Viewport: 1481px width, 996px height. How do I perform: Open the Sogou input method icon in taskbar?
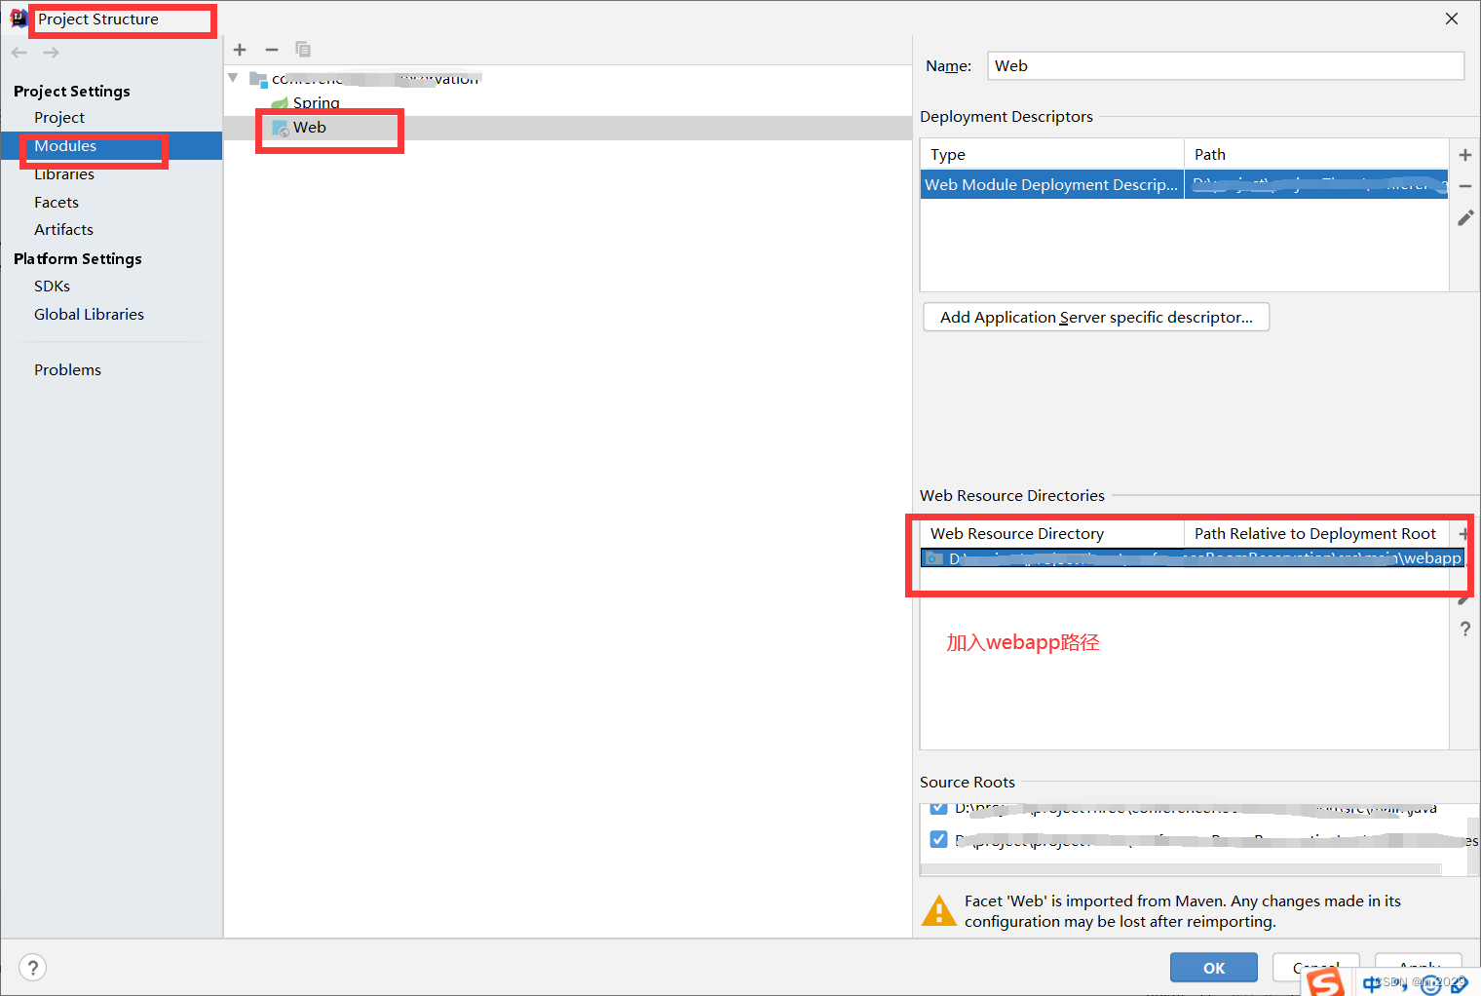[x=1325, y=982]
